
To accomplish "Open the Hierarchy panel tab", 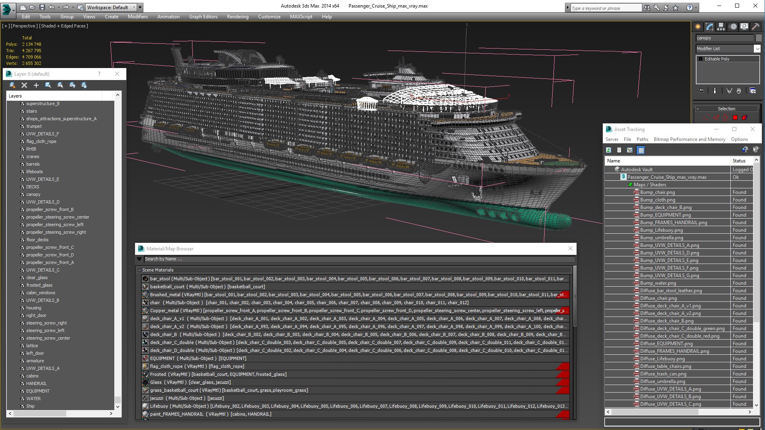I will [x=721, y=27].
